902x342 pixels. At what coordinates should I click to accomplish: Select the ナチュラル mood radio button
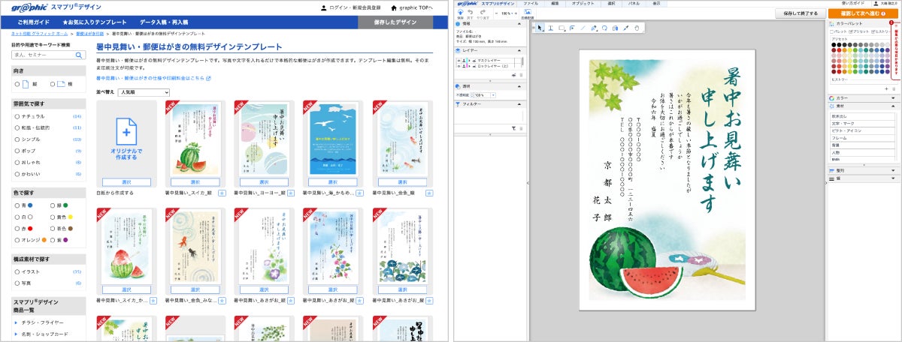coord(16,116)
